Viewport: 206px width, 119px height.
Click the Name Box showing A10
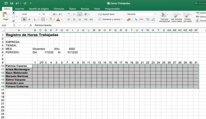[x=7, y=25]
